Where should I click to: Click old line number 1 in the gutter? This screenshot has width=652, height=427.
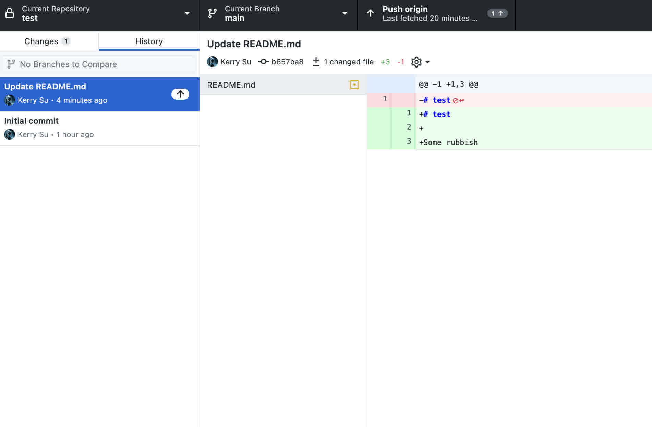click(385, 99)
